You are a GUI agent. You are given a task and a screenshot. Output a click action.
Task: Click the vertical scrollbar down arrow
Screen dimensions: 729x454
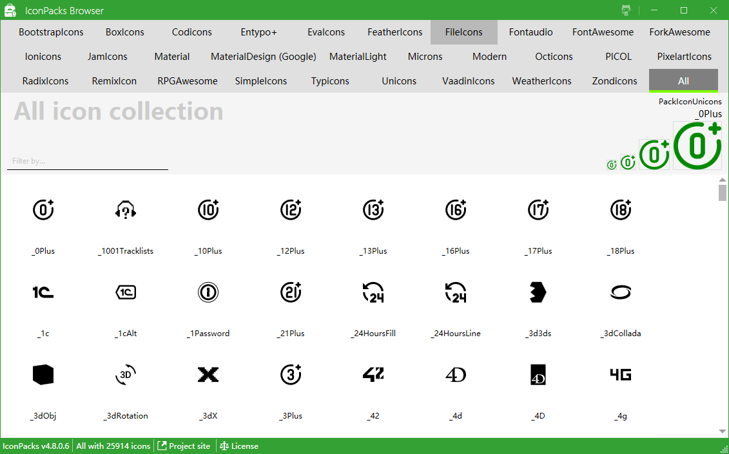[x=722, y=431]
